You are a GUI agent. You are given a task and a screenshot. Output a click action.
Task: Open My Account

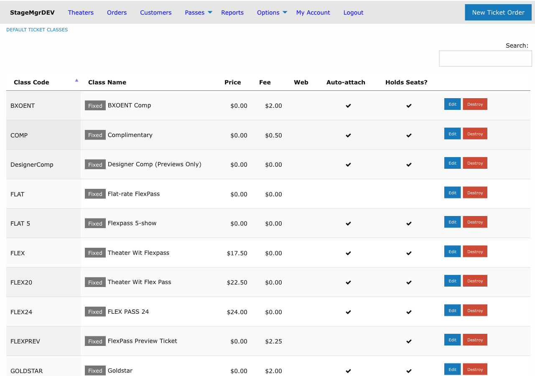313,13
